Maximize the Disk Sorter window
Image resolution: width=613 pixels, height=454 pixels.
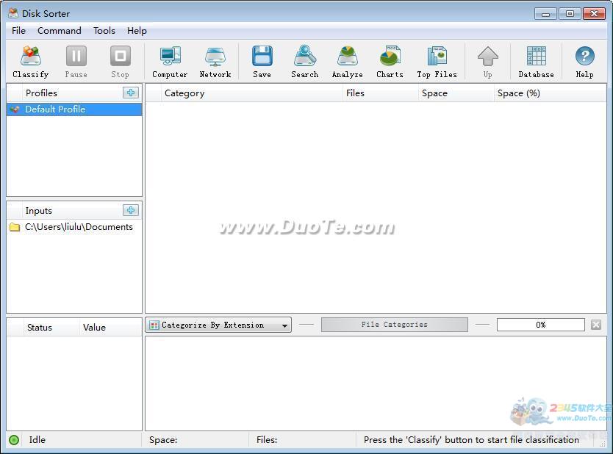(570, 14)
